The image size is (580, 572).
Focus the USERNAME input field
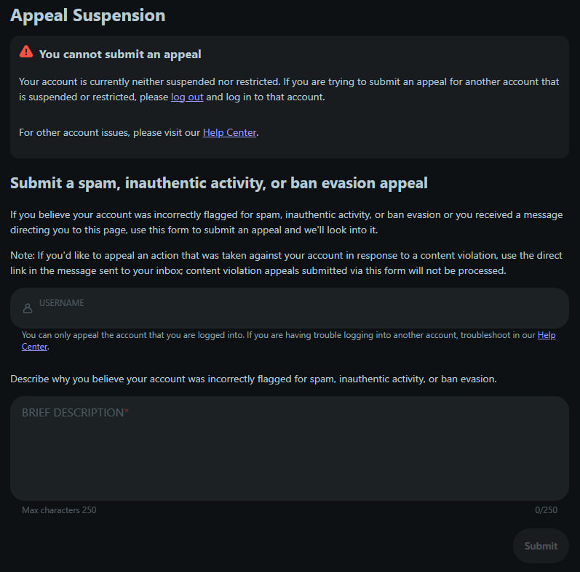point(291,308)
